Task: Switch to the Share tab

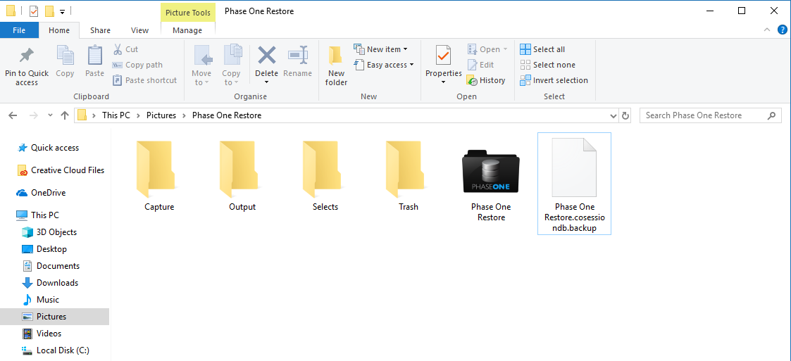Action: 101,30
